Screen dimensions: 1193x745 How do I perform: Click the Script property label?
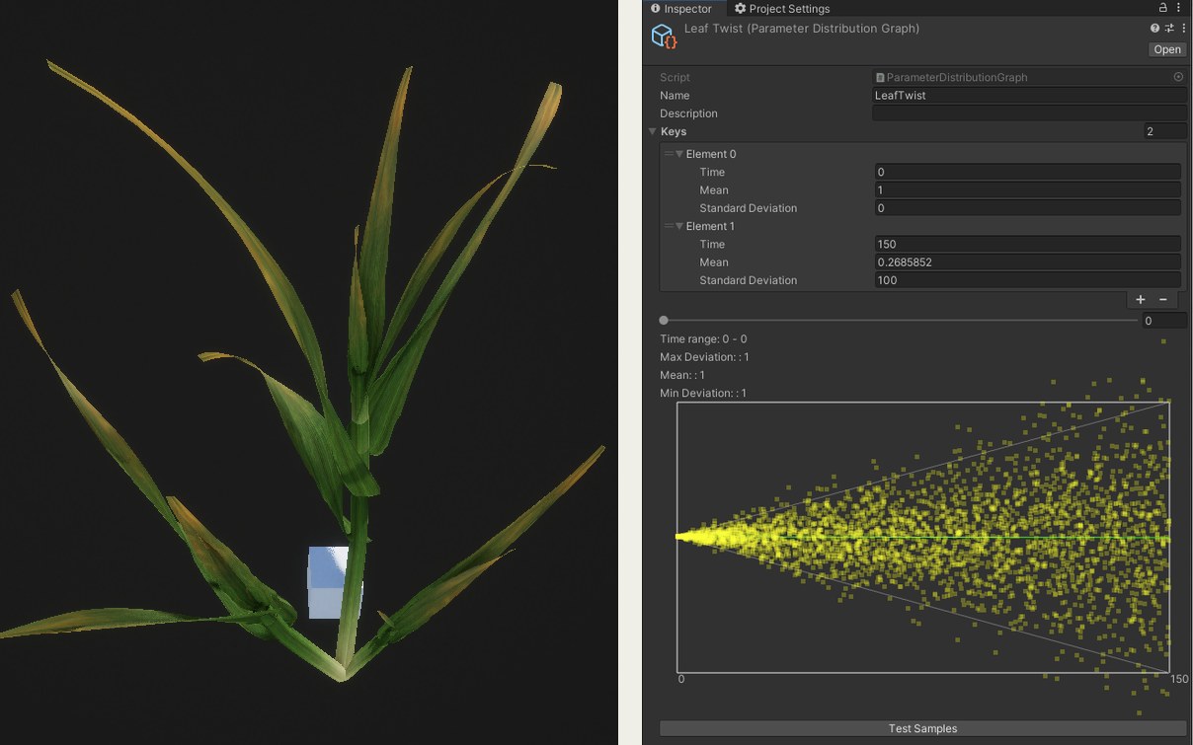coord(675,77)
